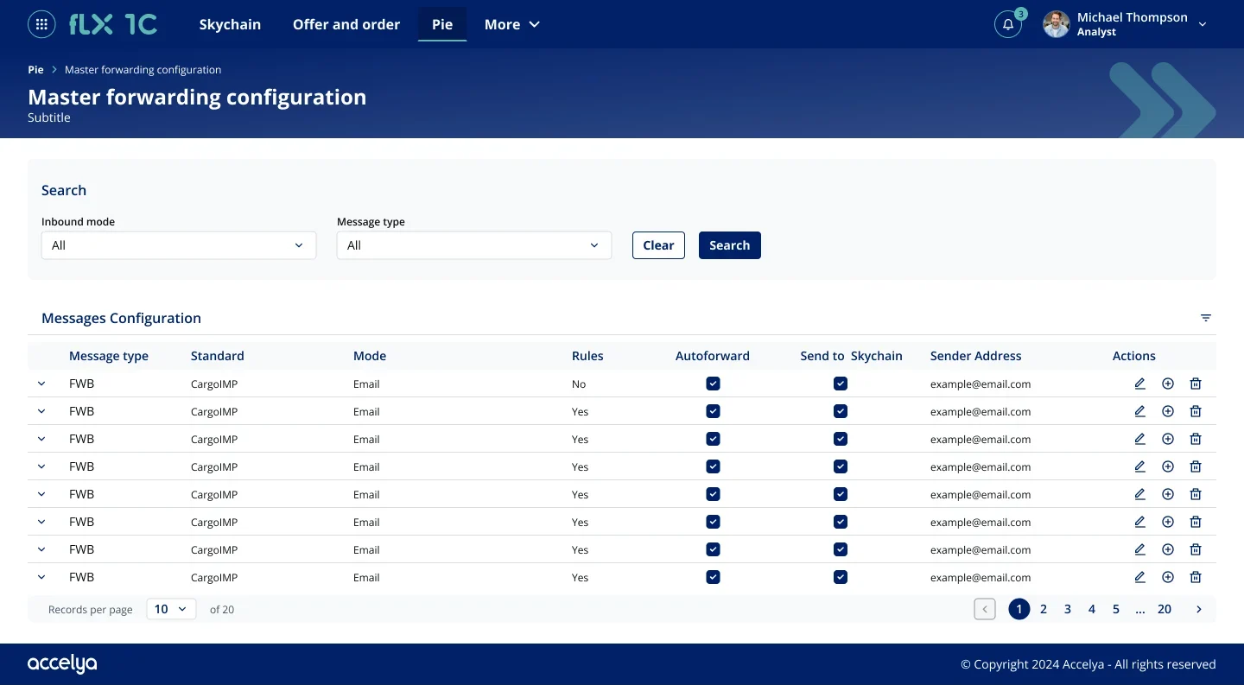The image size is (1244, 685).
Task: Change the Records per page dropdown
Action: click(171, 609)
